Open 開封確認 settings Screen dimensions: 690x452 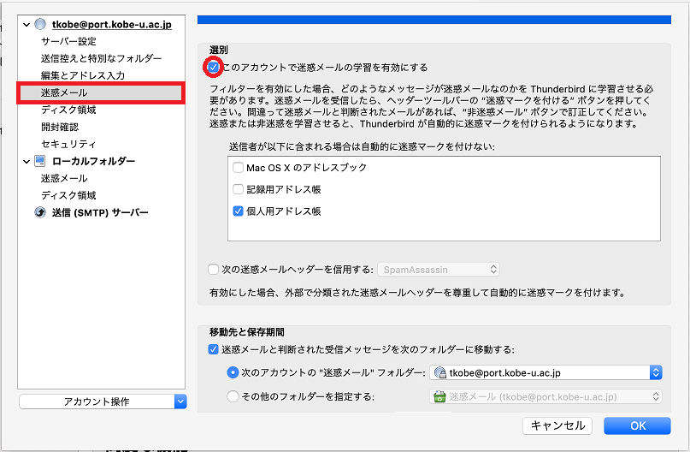point(60,128)
